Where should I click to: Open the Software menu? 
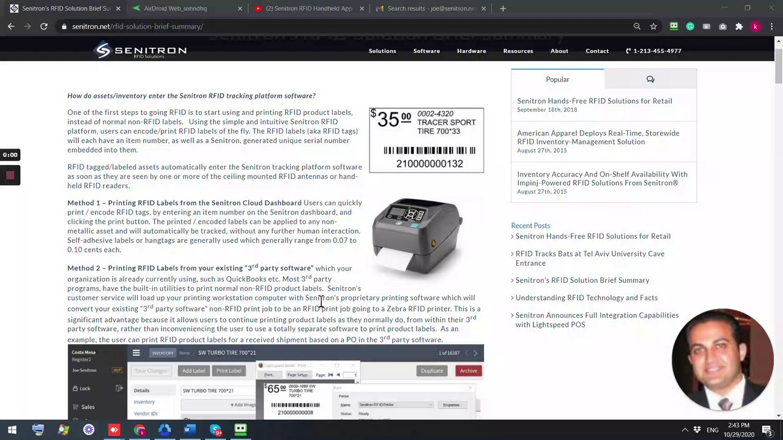426,51
